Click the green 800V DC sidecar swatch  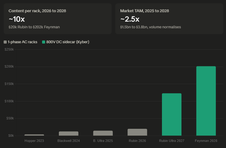44,42
